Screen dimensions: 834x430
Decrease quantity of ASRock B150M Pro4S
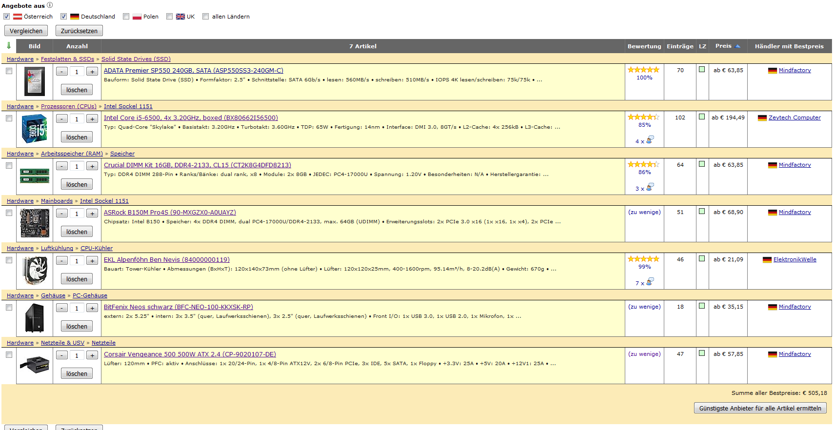[x=62, y=214]
